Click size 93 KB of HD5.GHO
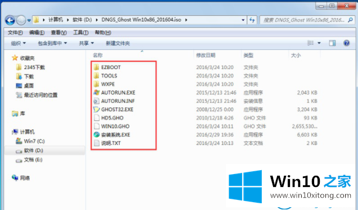Image resolution: width=358 pixels, height=210 pixels. click(x=310, y=118)
